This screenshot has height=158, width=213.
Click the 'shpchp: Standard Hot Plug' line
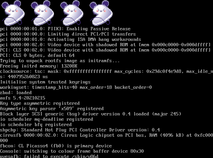pyautogui.click(x=80, y=130)
